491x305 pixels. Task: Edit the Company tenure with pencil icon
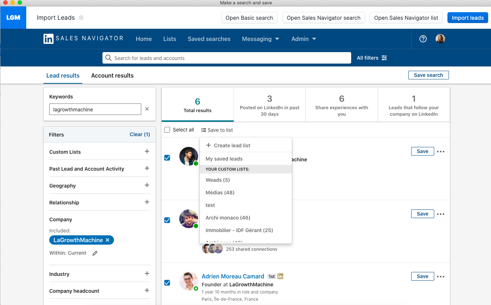pos(95,253)
